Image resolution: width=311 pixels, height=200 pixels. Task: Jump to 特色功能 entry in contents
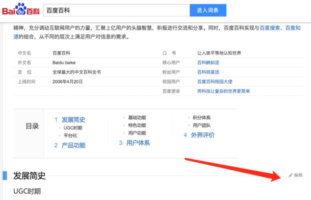[x=137, y=125]
